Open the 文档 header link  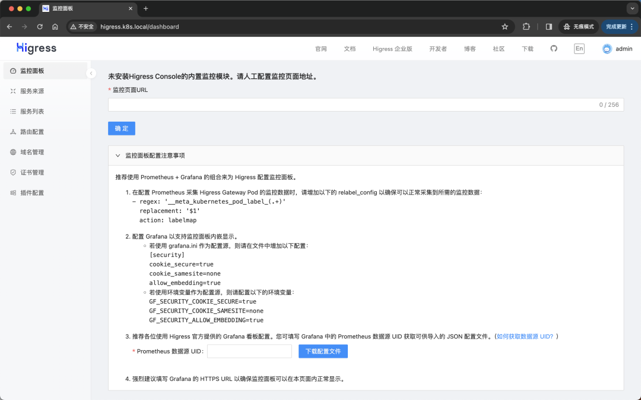coord(350,49)
